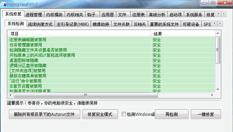Select row "运行"命令被禁用

click(111, 81)
